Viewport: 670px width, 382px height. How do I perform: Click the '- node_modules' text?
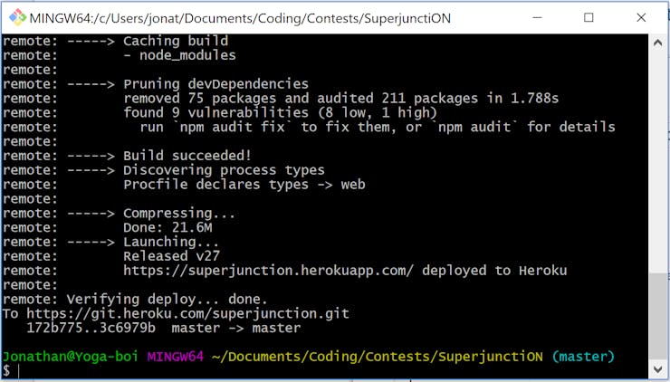coord(179,55)
